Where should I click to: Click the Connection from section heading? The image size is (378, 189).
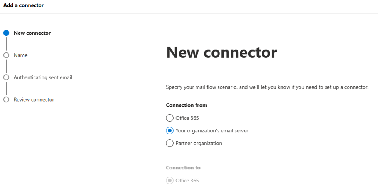(x=186, y=105)
